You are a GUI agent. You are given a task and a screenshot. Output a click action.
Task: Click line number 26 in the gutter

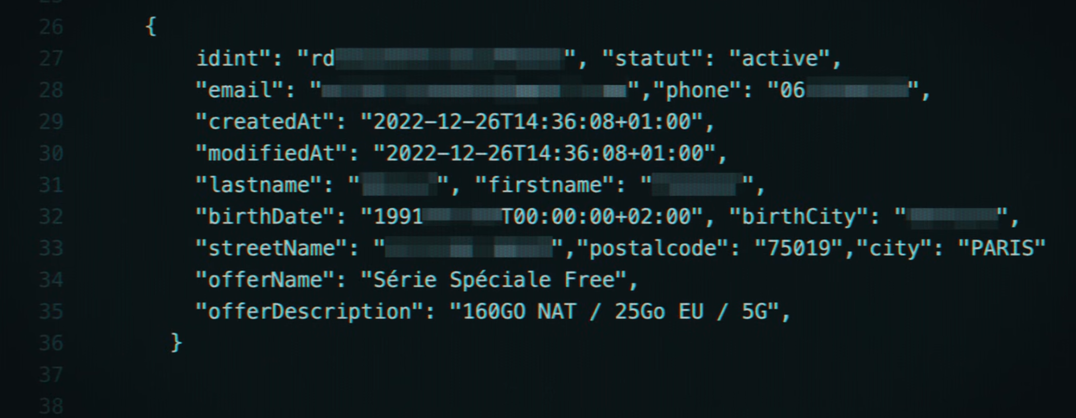coord(51,28)
